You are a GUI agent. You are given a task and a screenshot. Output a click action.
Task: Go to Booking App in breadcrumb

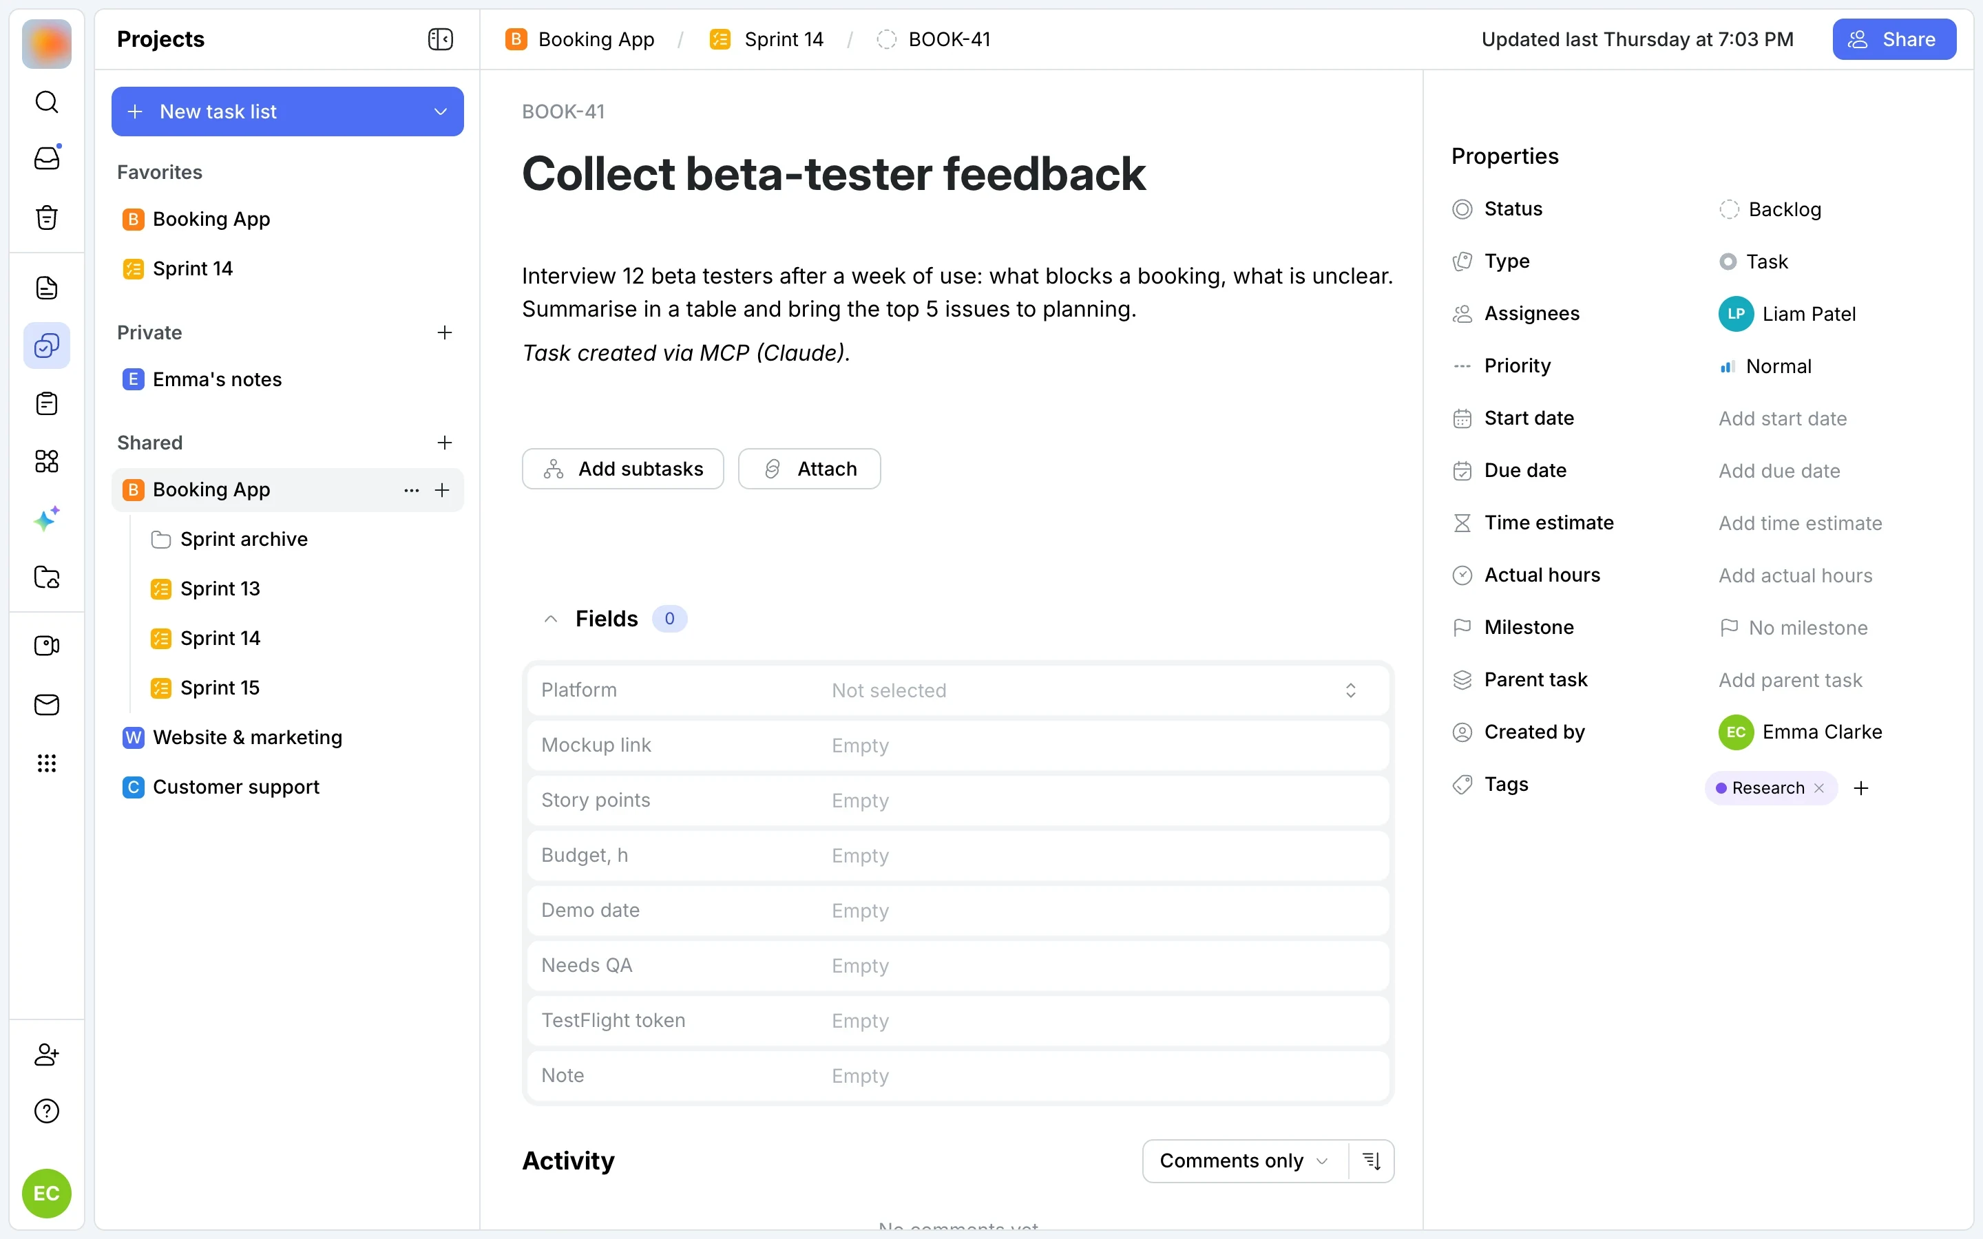pos(580,39)
